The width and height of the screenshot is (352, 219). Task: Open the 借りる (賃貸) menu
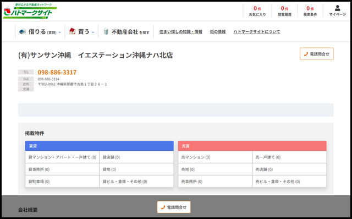point(40,32)
